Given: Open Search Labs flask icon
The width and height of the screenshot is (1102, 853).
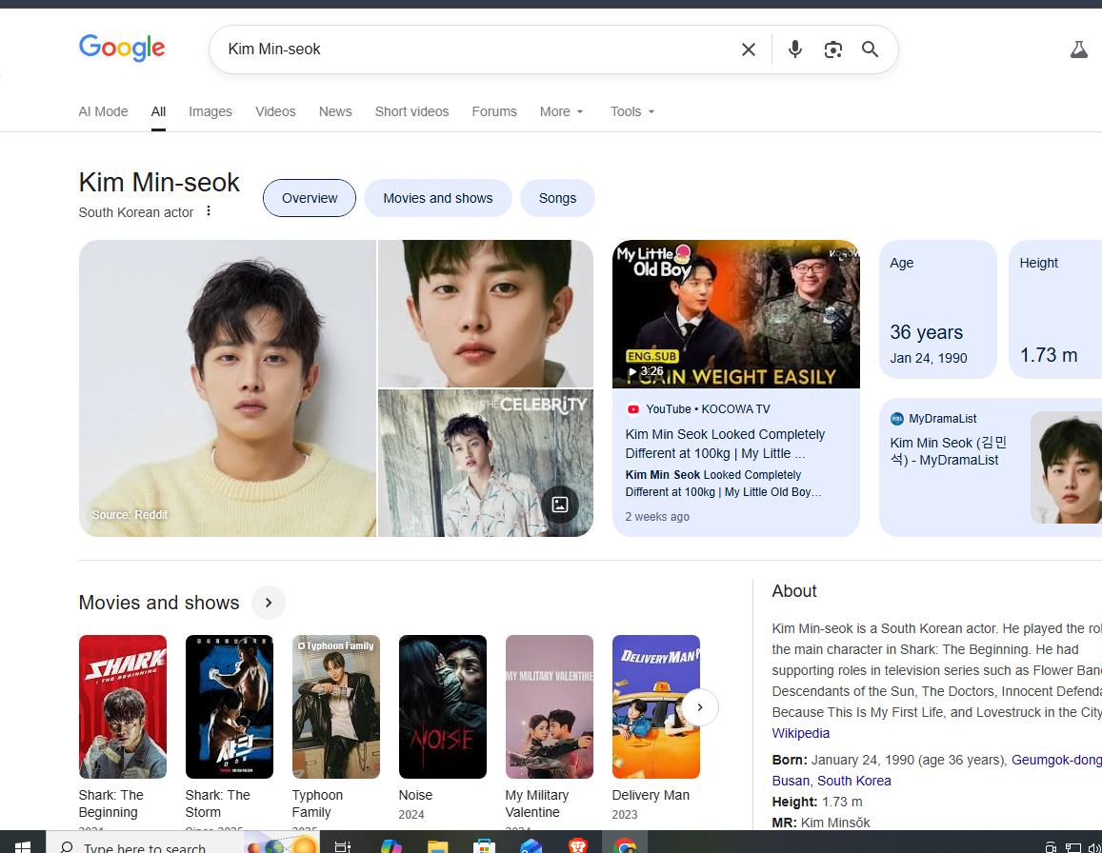Looking at the screenshot, I should click(x=1079, y=50).
